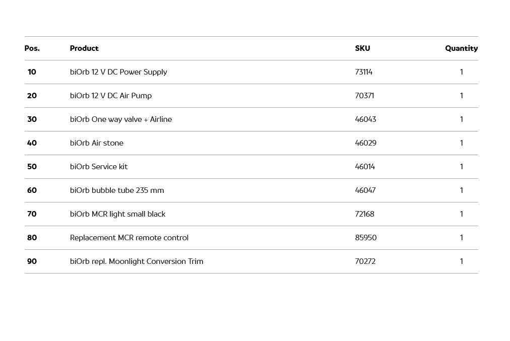510x341 pixels.
Task: Select SKU 46043 cell
Action: [365, 119]
